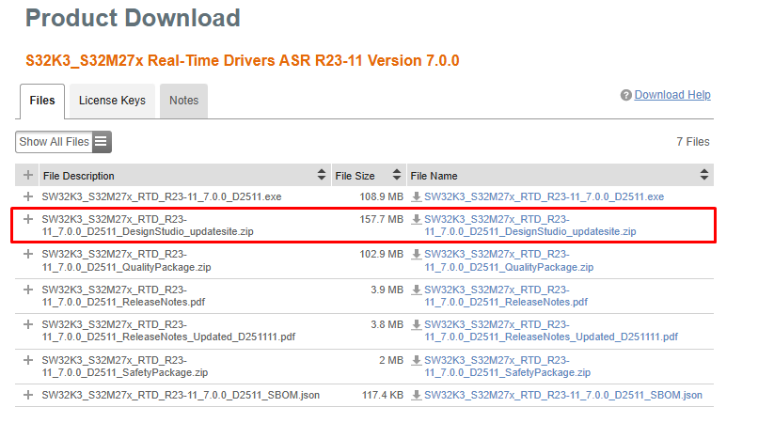758x423 pixels.
Task: Expand the SBOM.json row
Action: [28, 395]
